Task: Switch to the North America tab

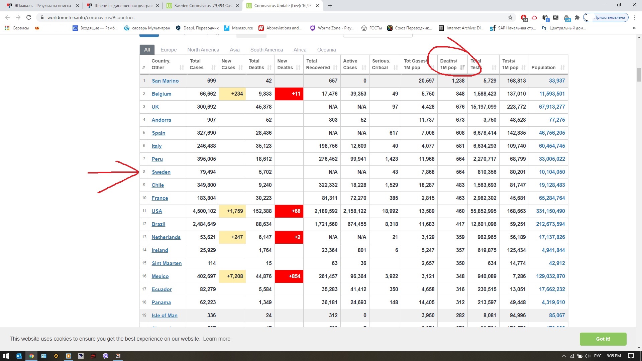Action: coord(203,50)
